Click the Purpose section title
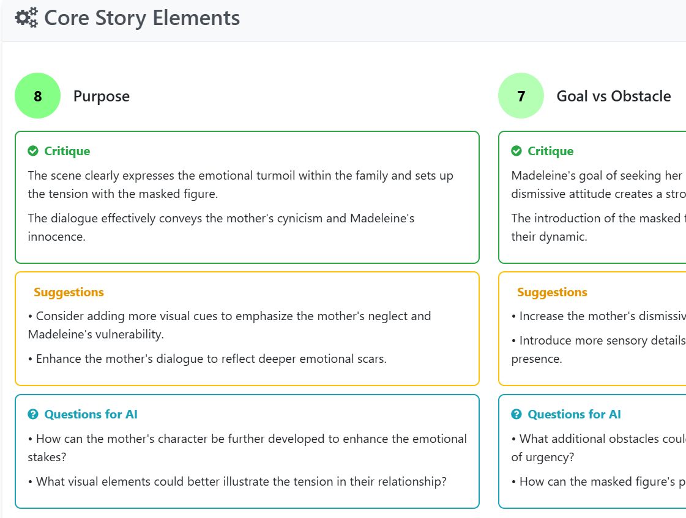Viewport: 686px width, 518px height. click(x=102, y=96)
